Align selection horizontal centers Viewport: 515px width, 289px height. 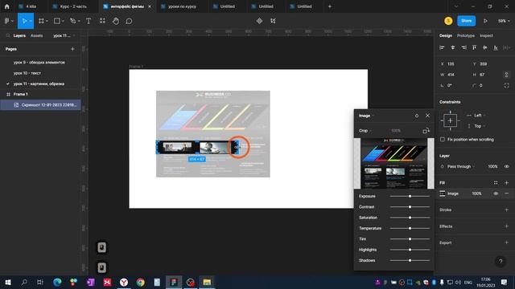452,48
